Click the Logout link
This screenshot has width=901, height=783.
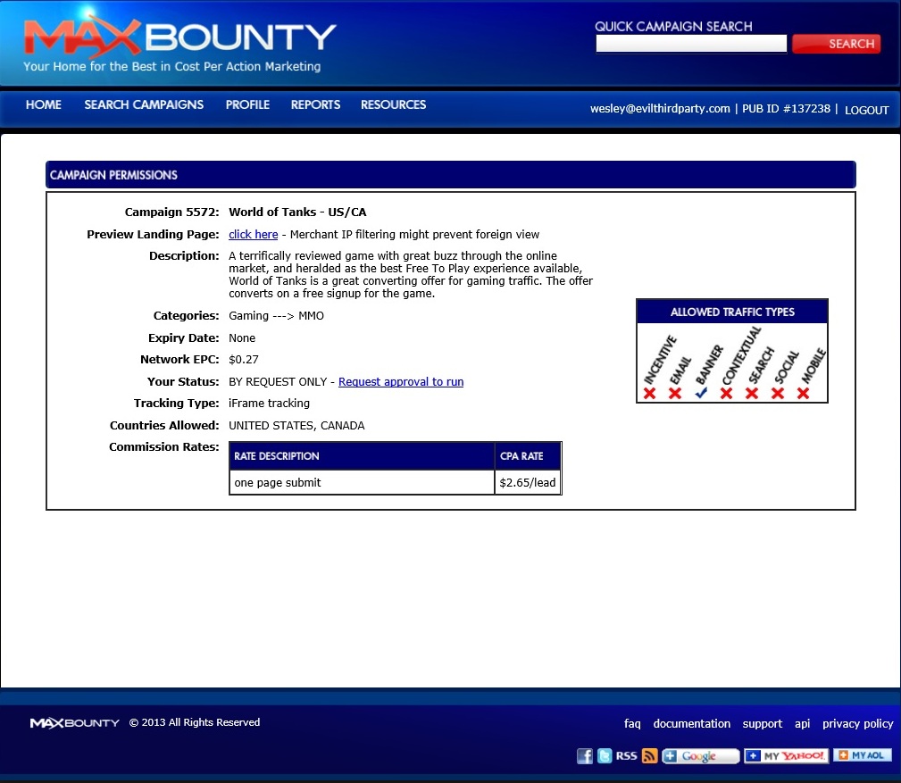(866, 110)
